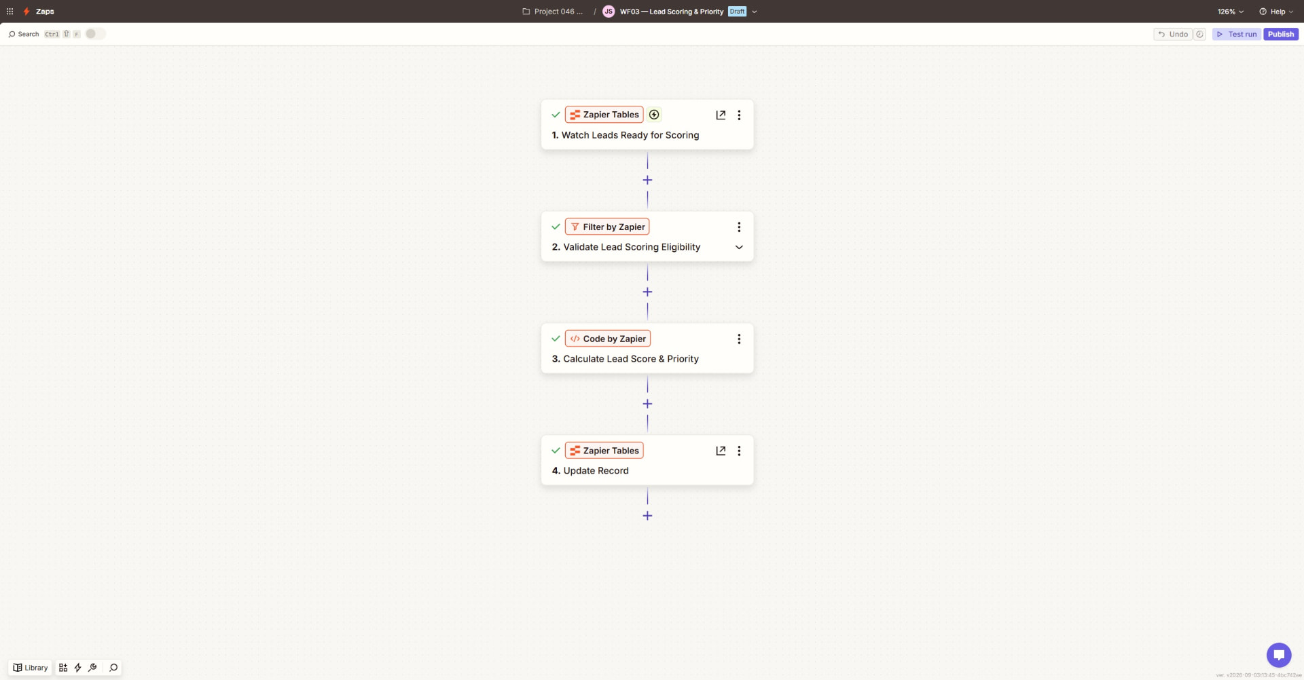This screenshot has width=1304, height=680.
Task: Click the lightning bolt icon in bottom toolbar
Action: (78, 668)
